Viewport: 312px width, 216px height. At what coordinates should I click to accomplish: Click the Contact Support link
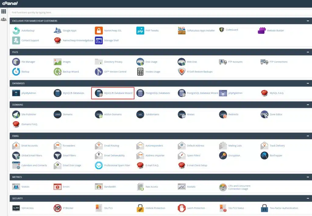tap(30, 41)
